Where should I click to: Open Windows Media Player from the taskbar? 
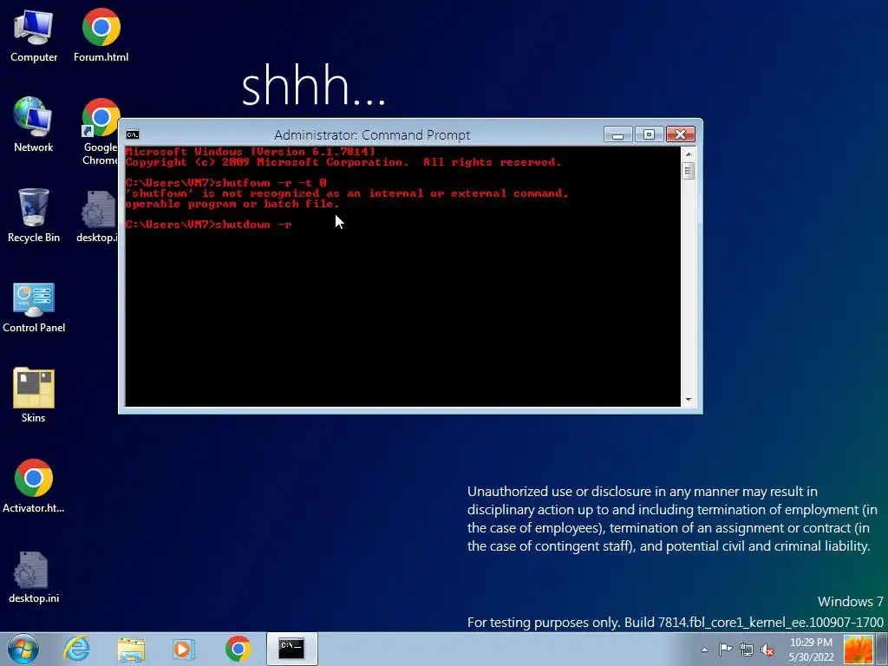click(x=183, y=649)
